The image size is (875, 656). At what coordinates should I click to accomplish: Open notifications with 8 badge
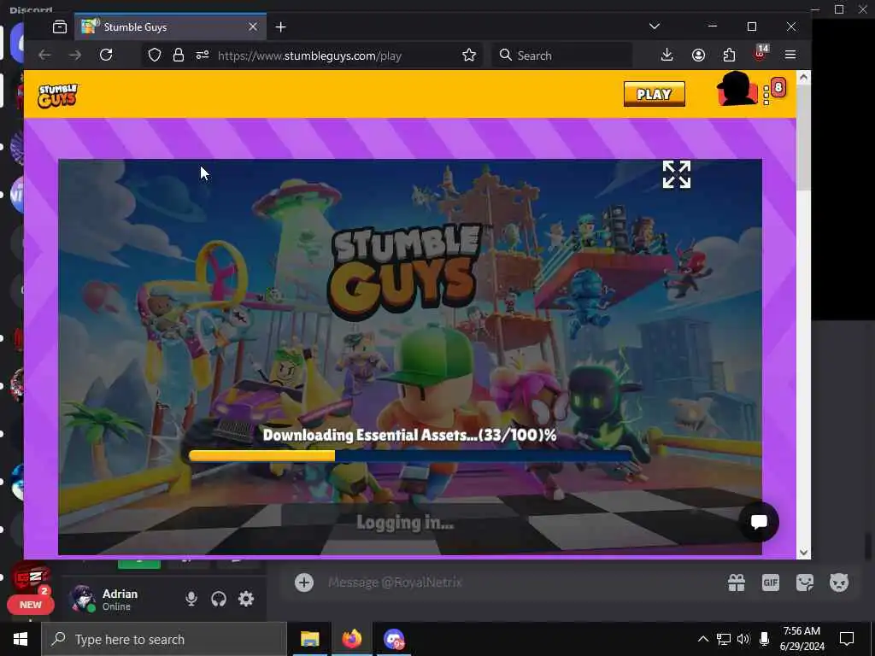[x=778, y=88]
